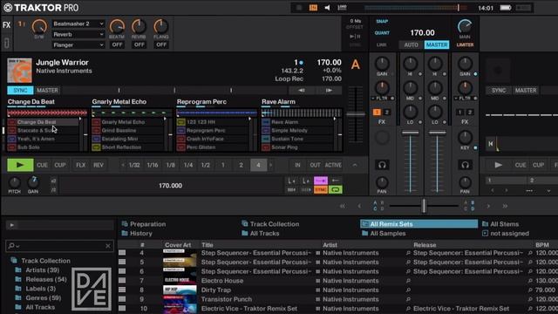Image resolution: width=558 pixels, height=314 pixels.
Task: Click REV reverse button
Action: coord(99,165)
